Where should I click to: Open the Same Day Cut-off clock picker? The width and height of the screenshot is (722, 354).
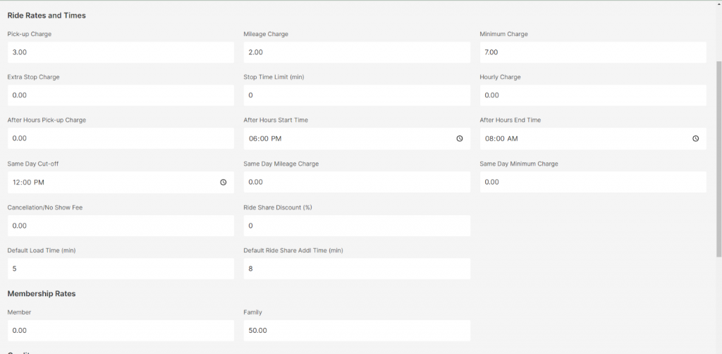point(224,182)
